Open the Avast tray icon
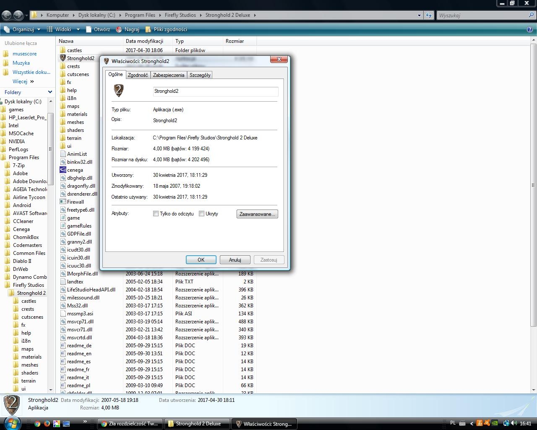Viewport: 537px width, 430px height. pos(487,424)
